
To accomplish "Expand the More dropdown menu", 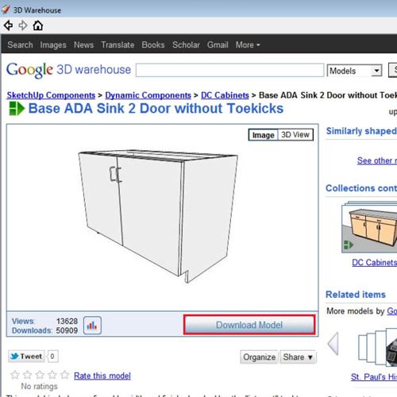I will coord(248,44).
